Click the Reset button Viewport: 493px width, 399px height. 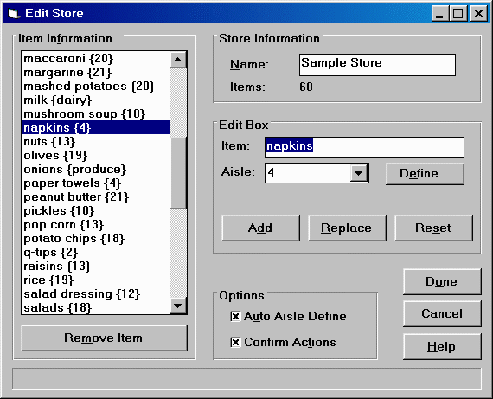coord(433,228)
